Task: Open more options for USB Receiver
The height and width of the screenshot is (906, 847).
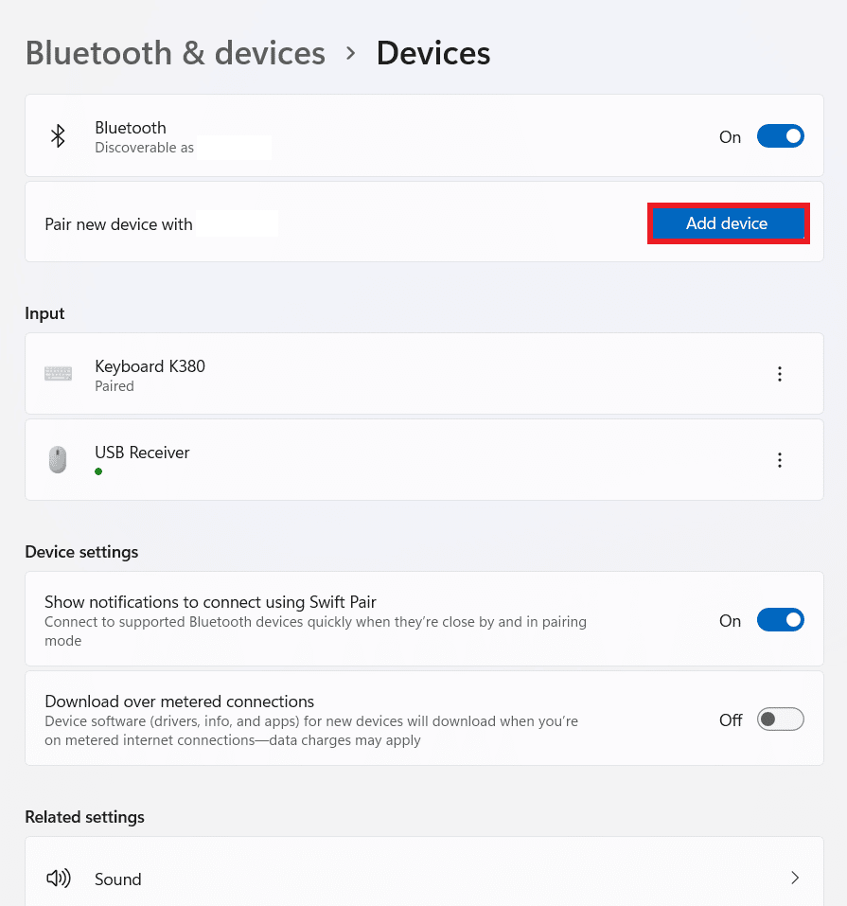Action: 780,460
